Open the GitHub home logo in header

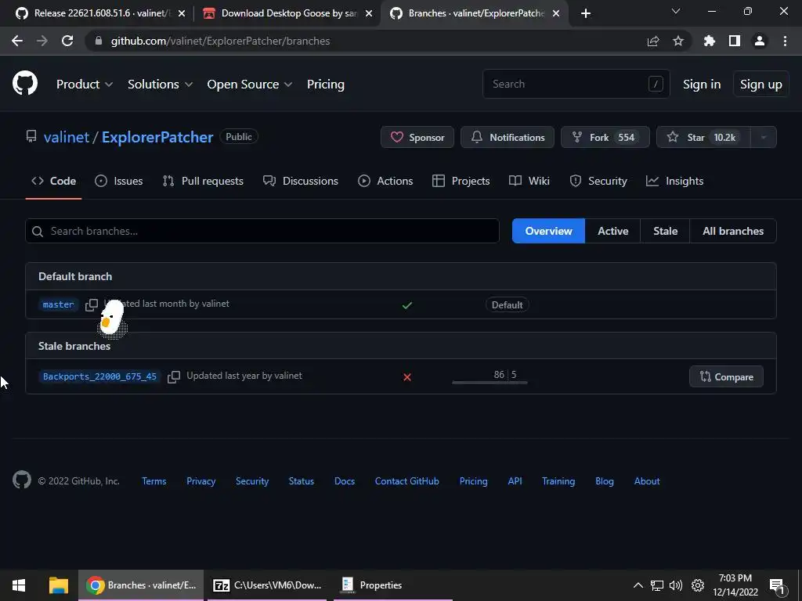coord(25,83)
